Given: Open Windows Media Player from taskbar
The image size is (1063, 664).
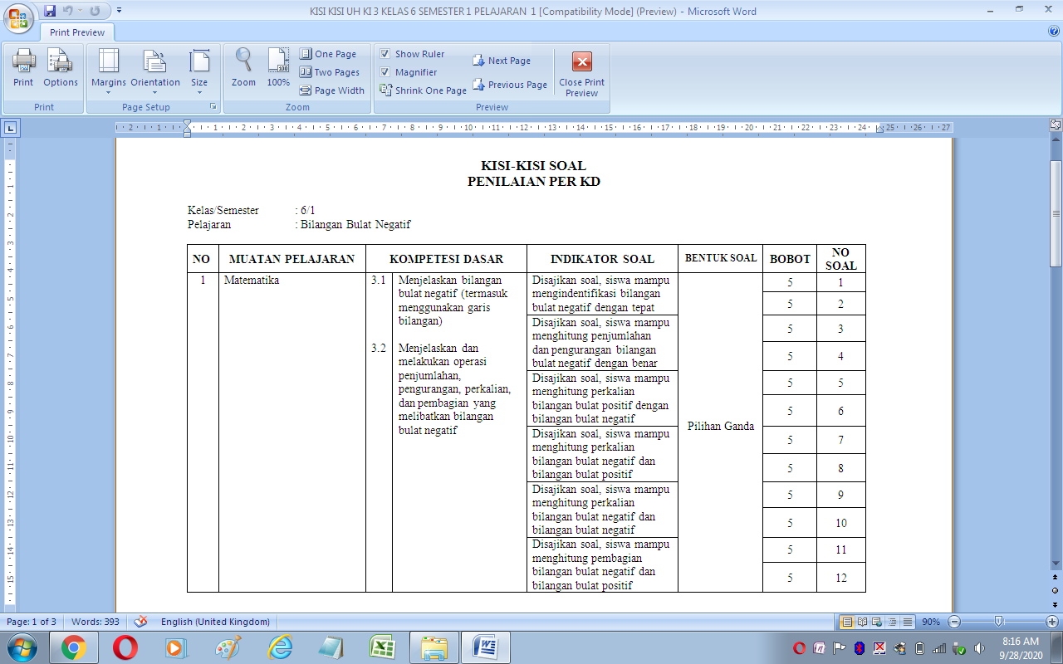Looking at the screenshot, I should 176,647.
